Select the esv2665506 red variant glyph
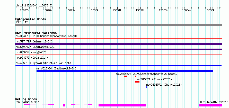229x108 pixels. point(126,76)
